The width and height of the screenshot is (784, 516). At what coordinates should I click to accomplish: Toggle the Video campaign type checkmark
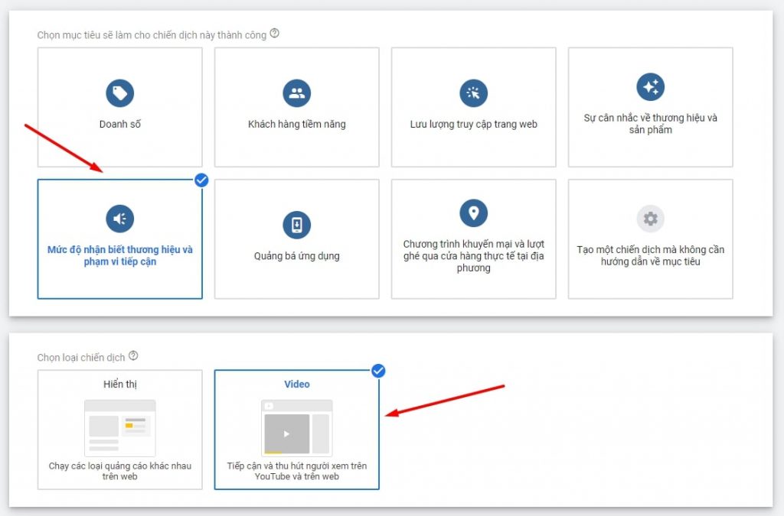378,371
